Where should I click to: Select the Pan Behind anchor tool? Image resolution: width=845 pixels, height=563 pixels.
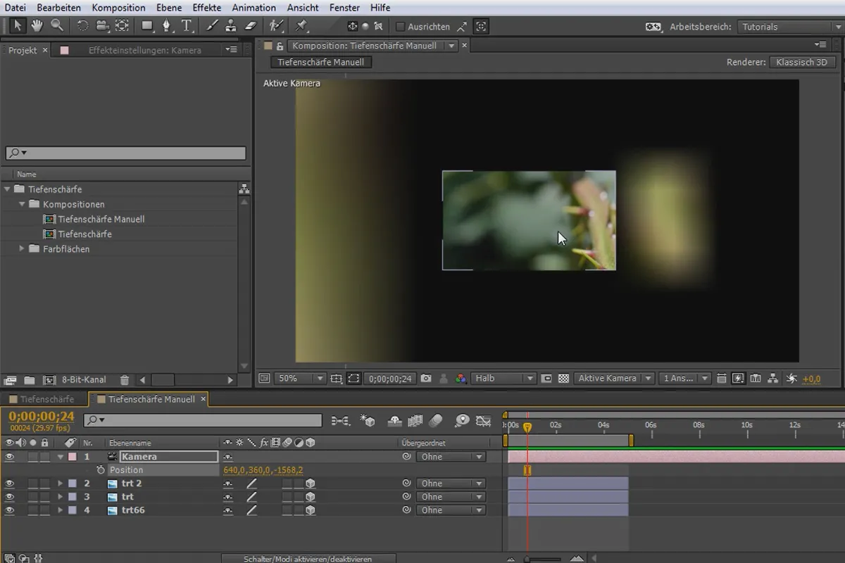click(122, 26)
